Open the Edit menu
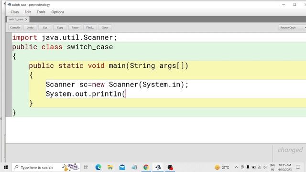306x172 pixels. [x=28, y=12]
